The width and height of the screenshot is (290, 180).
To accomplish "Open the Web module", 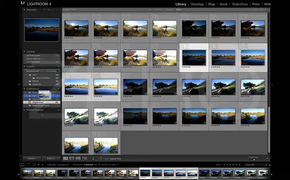I will (x=268, y=4).
